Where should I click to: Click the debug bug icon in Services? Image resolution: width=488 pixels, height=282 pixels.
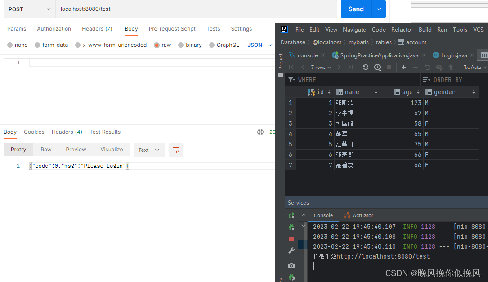click(x=291, y=227)
